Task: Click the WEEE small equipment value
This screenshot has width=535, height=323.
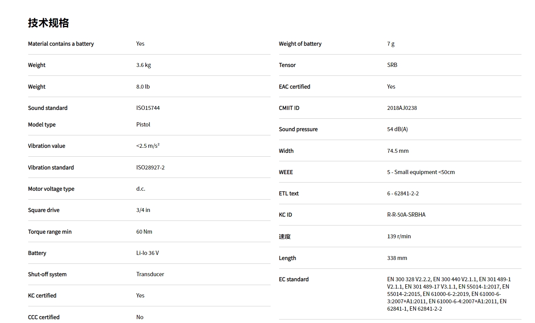Action: (x=421, y=172)
